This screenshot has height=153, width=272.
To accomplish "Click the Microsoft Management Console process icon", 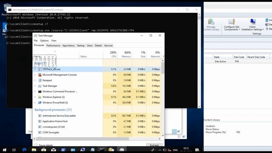I will [x=40, y=75].
